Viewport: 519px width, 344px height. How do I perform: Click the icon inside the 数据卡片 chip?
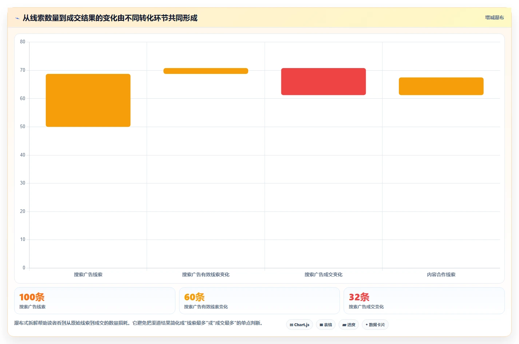point(367,325)
